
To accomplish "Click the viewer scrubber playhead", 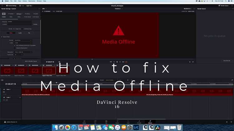I will (x=92, y=59).
